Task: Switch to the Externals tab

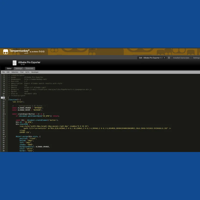Action: pyautogui.click(x=29, y=68)
